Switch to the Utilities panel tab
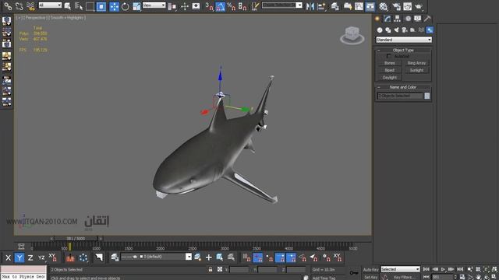 pos(427,19)
